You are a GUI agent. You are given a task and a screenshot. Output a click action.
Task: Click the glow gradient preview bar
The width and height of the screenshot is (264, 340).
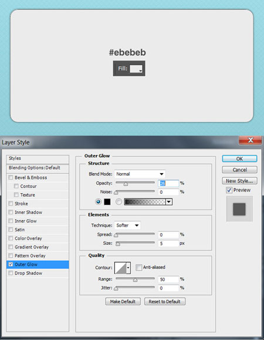click(x=145, y=202)
